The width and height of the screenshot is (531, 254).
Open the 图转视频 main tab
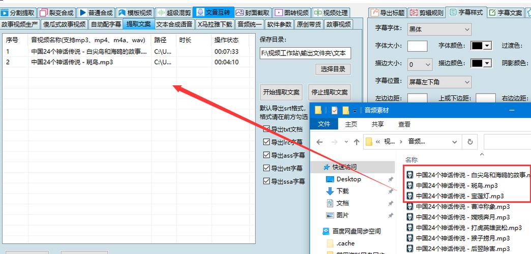tap(292, 13)
